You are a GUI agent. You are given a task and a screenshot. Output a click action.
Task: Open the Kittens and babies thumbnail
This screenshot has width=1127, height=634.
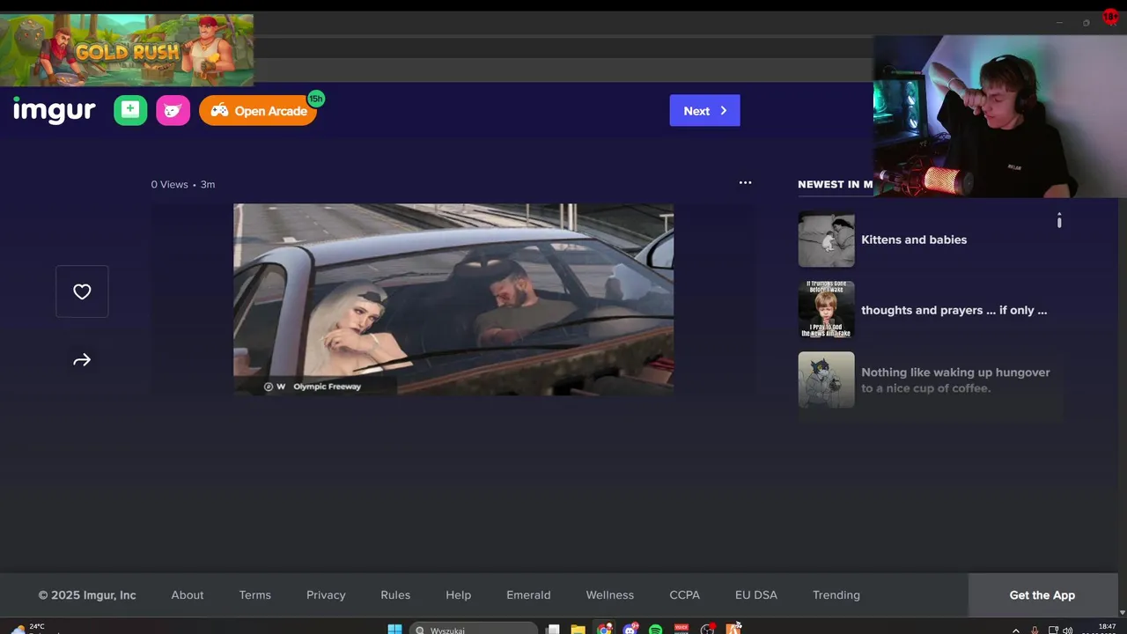826,240
